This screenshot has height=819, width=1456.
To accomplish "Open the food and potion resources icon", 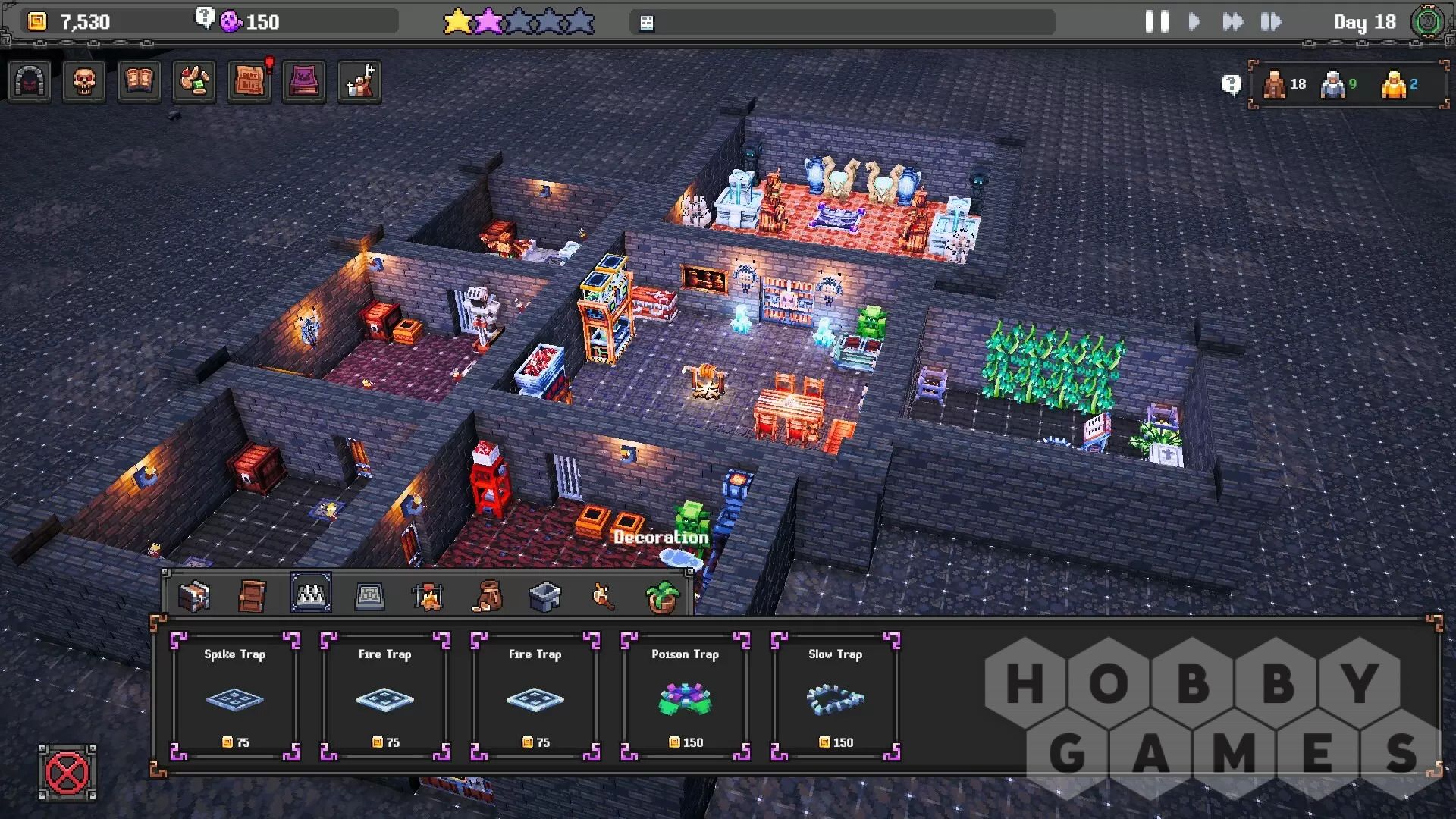I will pyautogui.click(x=194, y=81).
